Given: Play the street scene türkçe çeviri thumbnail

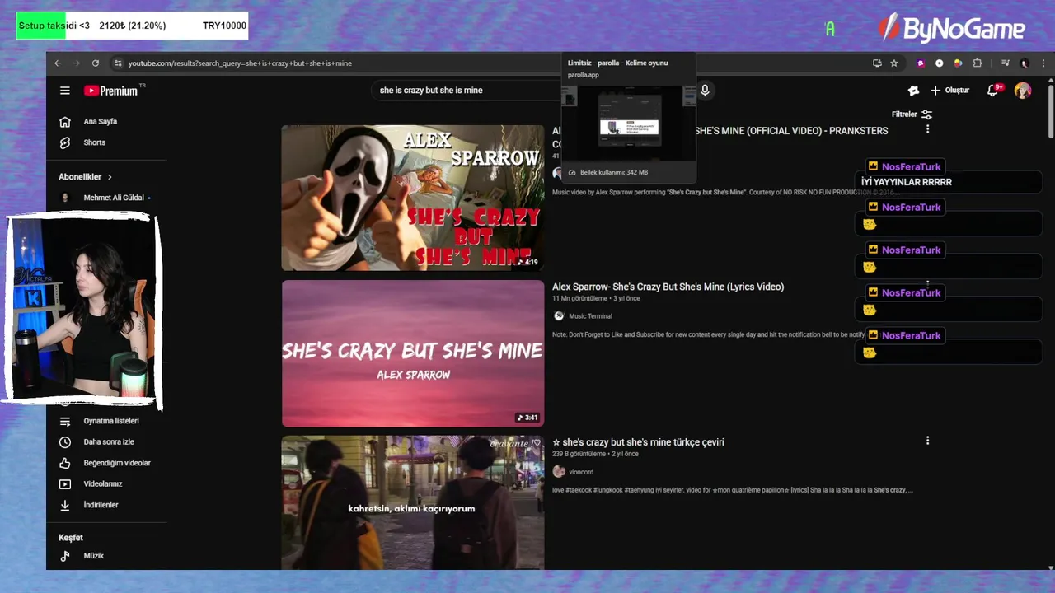Looking at the screenshot, I should (x=412, y=502).
